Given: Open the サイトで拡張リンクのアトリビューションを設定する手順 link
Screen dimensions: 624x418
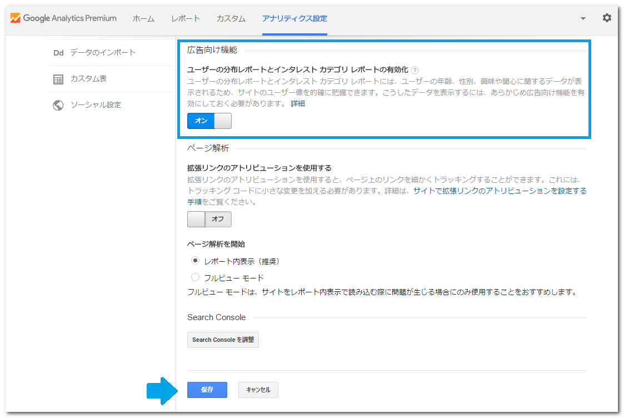Looking at the screenshot, I should 500,191.
